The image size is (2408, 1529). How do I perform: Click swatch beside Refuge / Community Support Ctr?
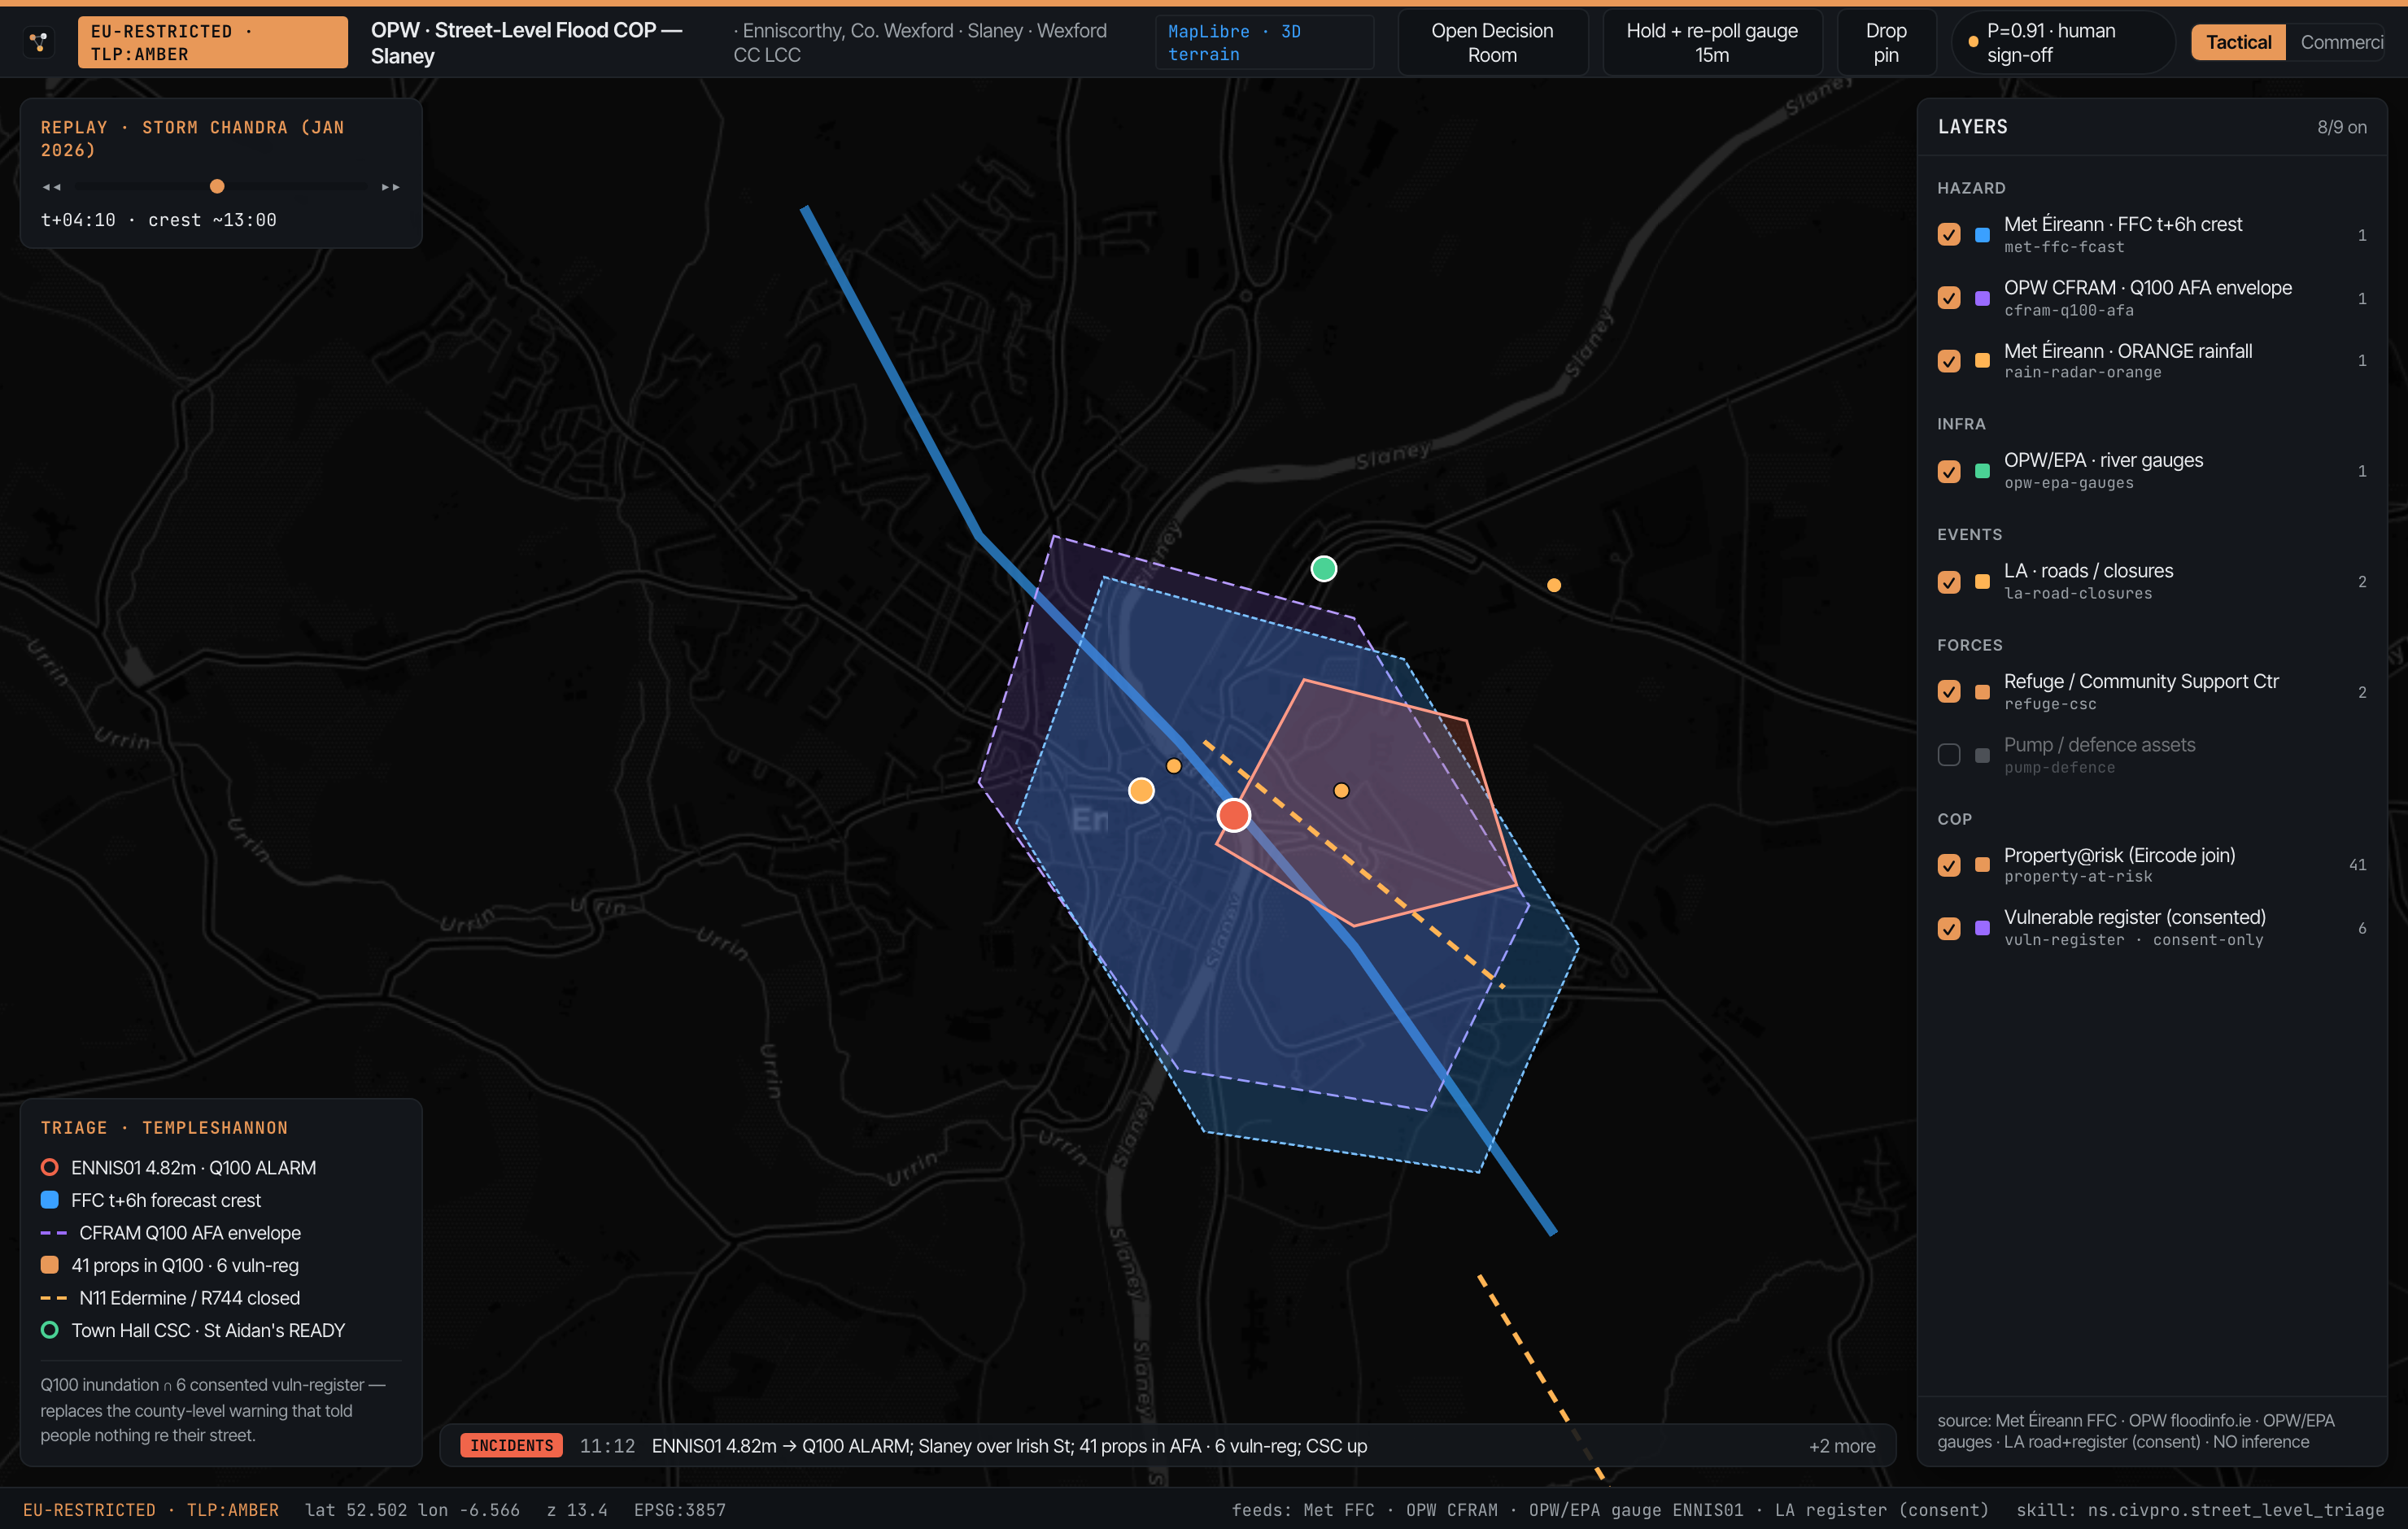1982,692
